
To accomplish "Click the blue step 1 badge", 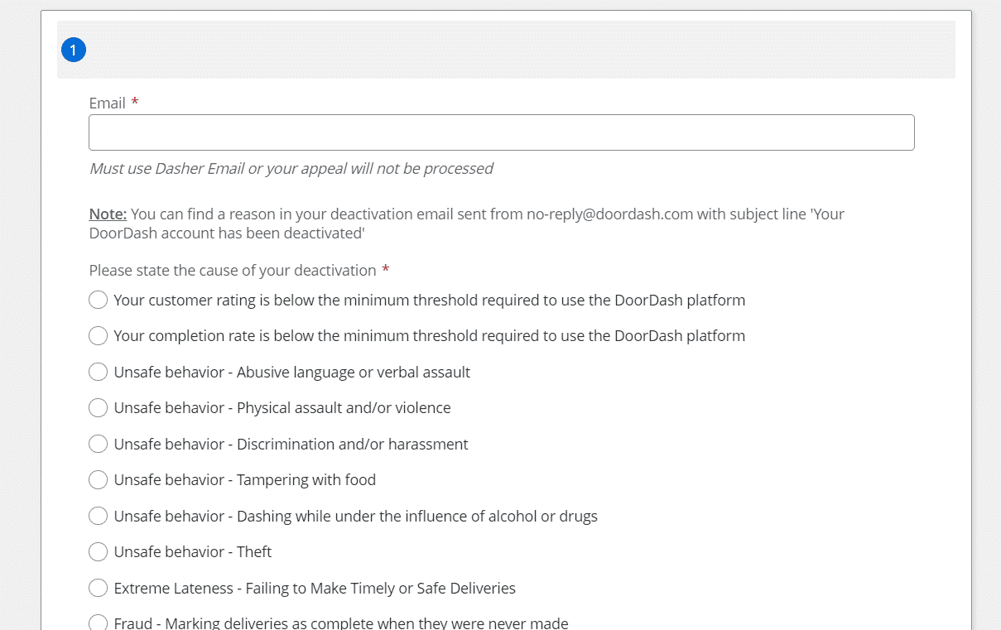I will pos(73,50).
